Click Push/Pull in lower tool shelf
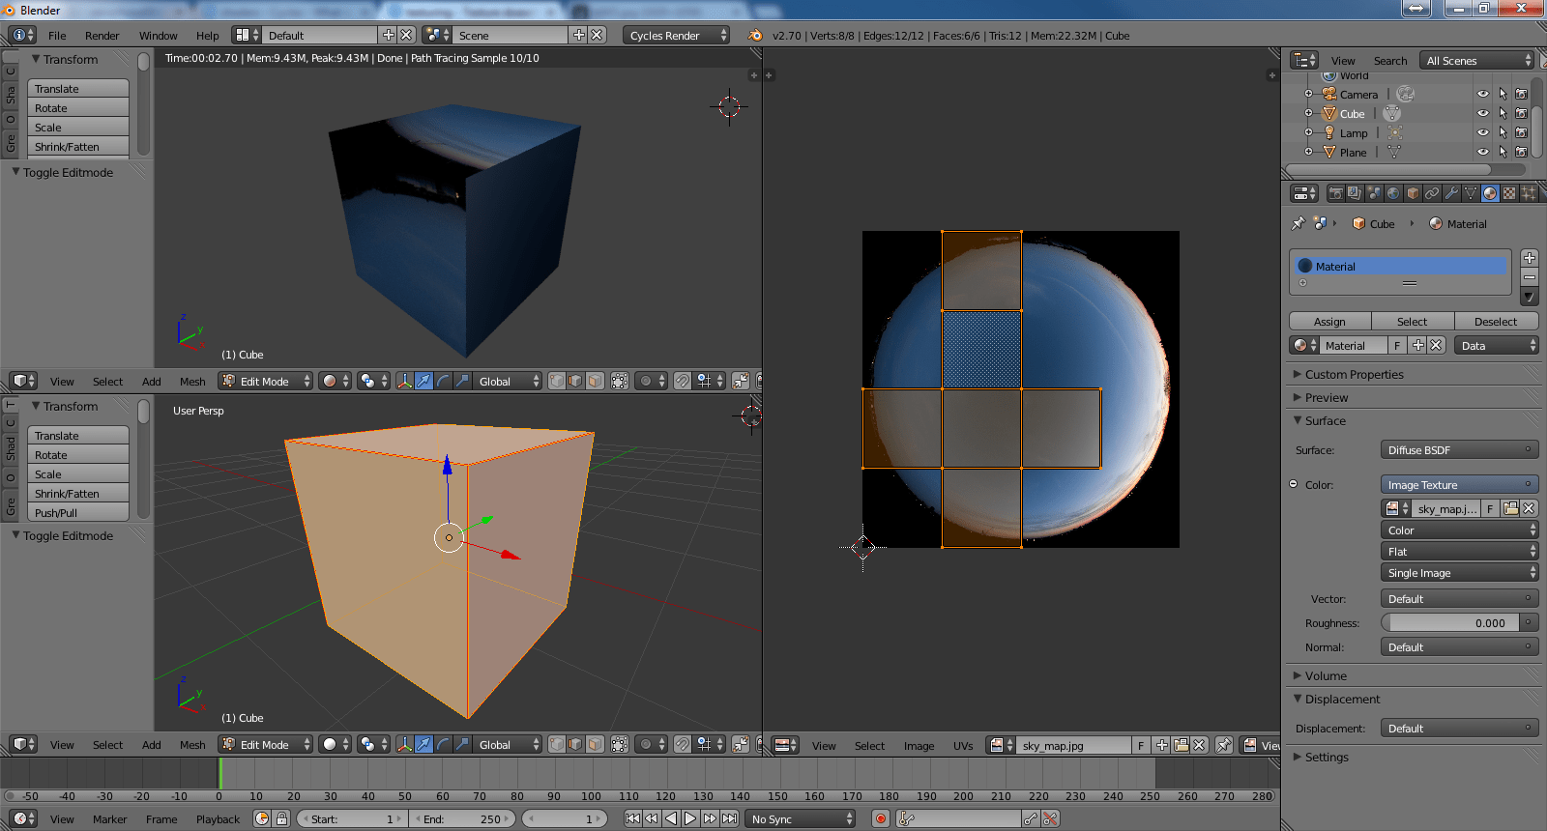Screen dimensions: 1547x831 [78, 512]
